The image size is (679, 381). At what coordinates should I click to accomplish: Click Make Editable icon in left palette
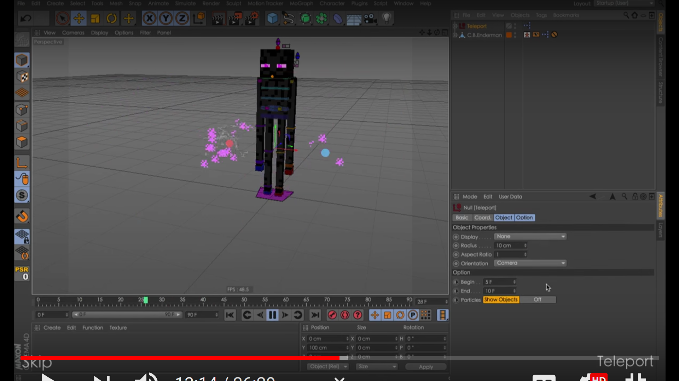pyautogui.click(x=22, y=40)
